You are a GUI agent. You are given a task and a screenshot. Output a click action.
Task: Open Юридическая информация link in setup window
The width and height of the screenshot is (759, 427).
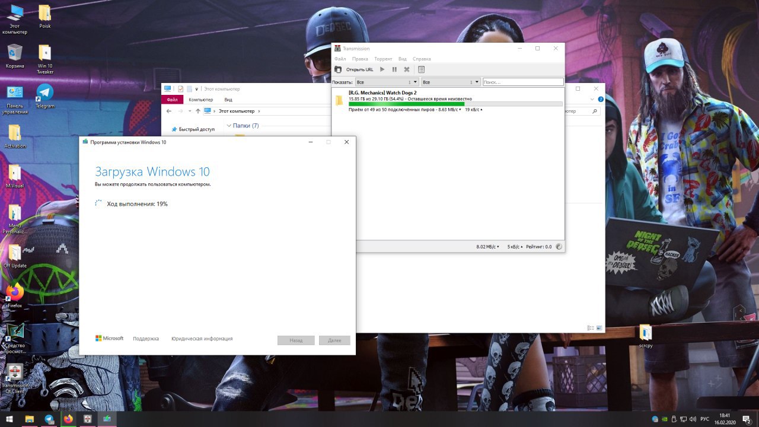[x=202, y=339]
